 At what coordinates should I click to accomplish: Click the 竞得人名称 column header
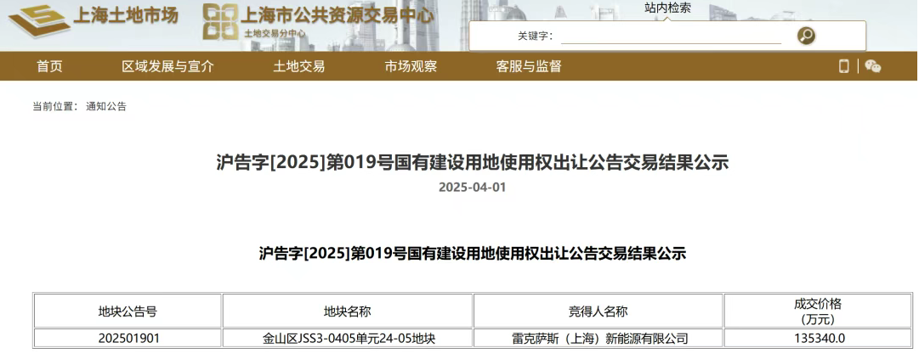598,311
